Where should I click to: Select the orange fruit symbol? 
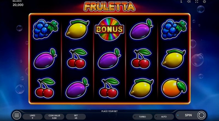coord(174,88)
